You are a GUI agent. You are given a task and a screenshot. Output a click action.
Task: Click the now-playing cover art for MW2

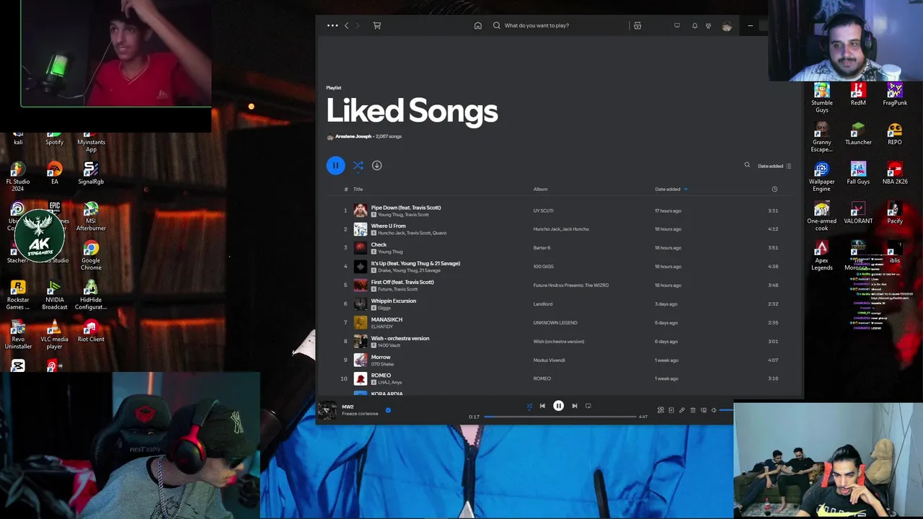(327, 410)
